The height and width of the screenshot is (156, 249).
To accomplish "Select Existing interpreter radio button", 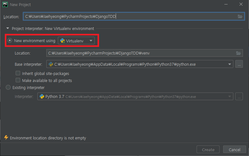I will coord(8,87).
